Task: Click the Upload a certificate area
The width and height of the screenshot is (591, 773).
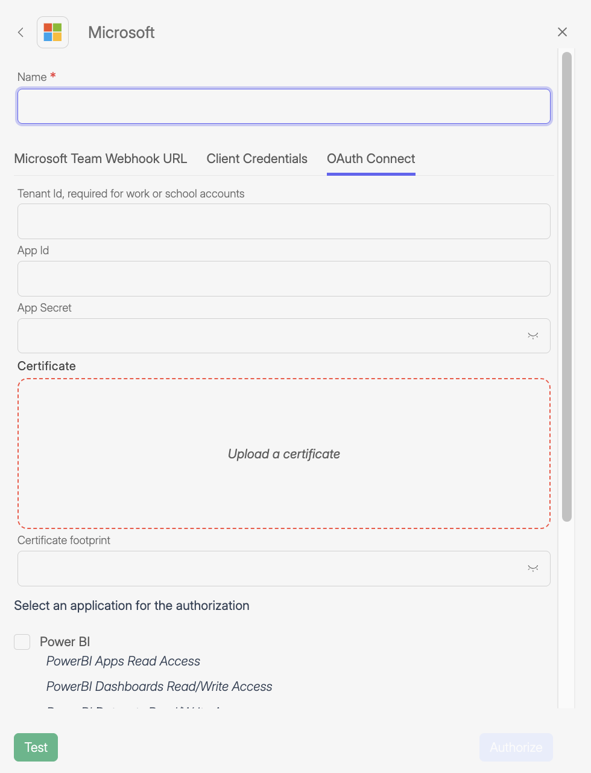Action: 284,454
